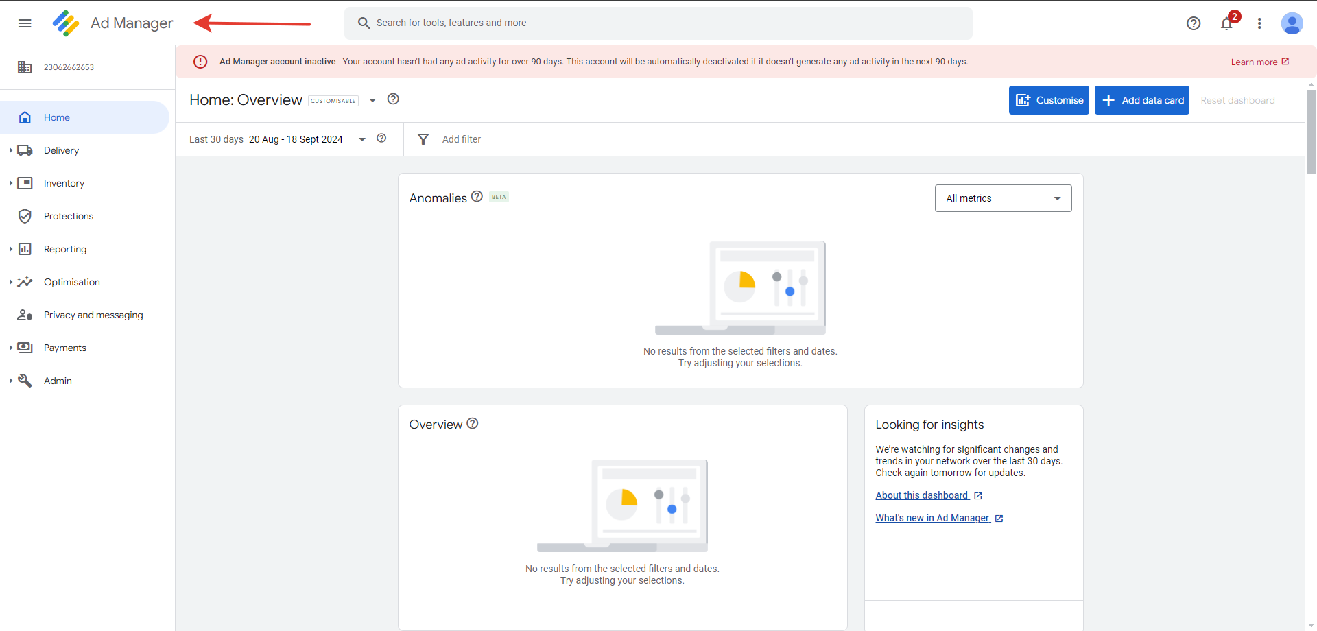Click the Ad Manager logo icon

pyautogui.click(x=66, y=23)
